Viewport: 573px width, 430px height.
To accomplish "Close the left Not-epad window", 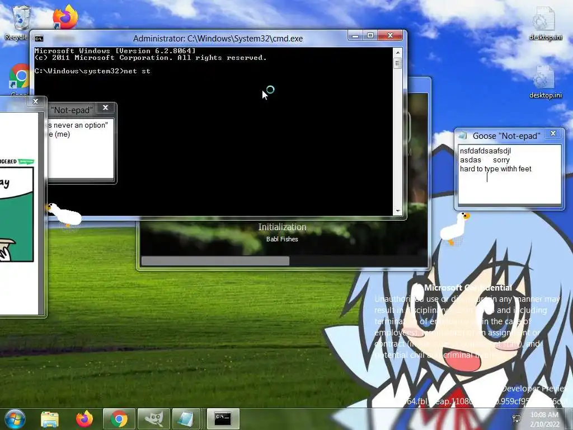I will click(x=106, y=107).
